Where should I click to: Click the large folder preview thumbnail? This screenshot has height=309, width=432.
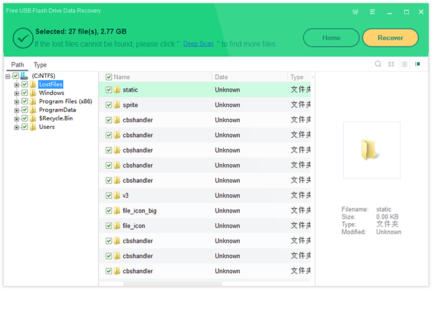coord(371,150)
